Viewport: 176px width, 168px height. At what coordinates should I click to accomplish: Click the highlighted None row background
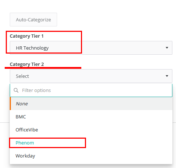tap(91, 104)
